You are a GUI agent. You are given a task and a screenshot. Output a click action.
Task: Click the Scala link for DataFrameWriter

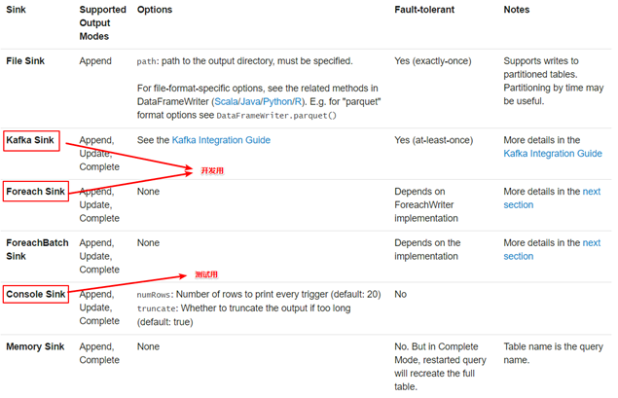226,101
